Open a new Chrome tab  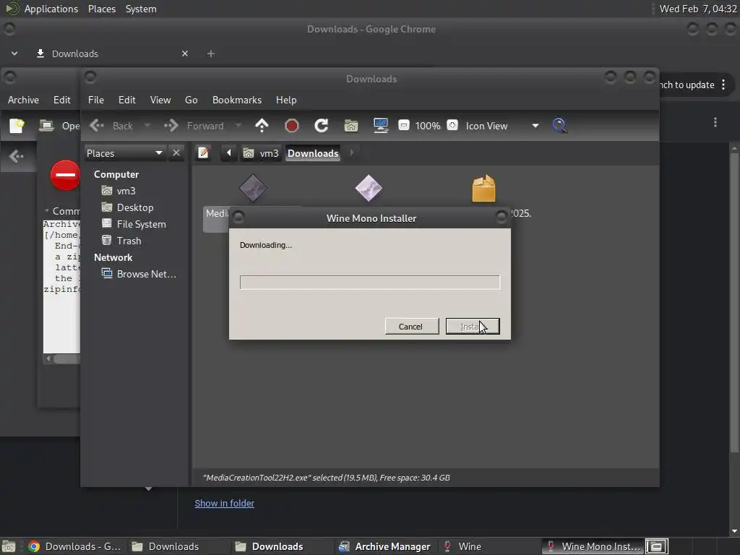coord(211,53)
